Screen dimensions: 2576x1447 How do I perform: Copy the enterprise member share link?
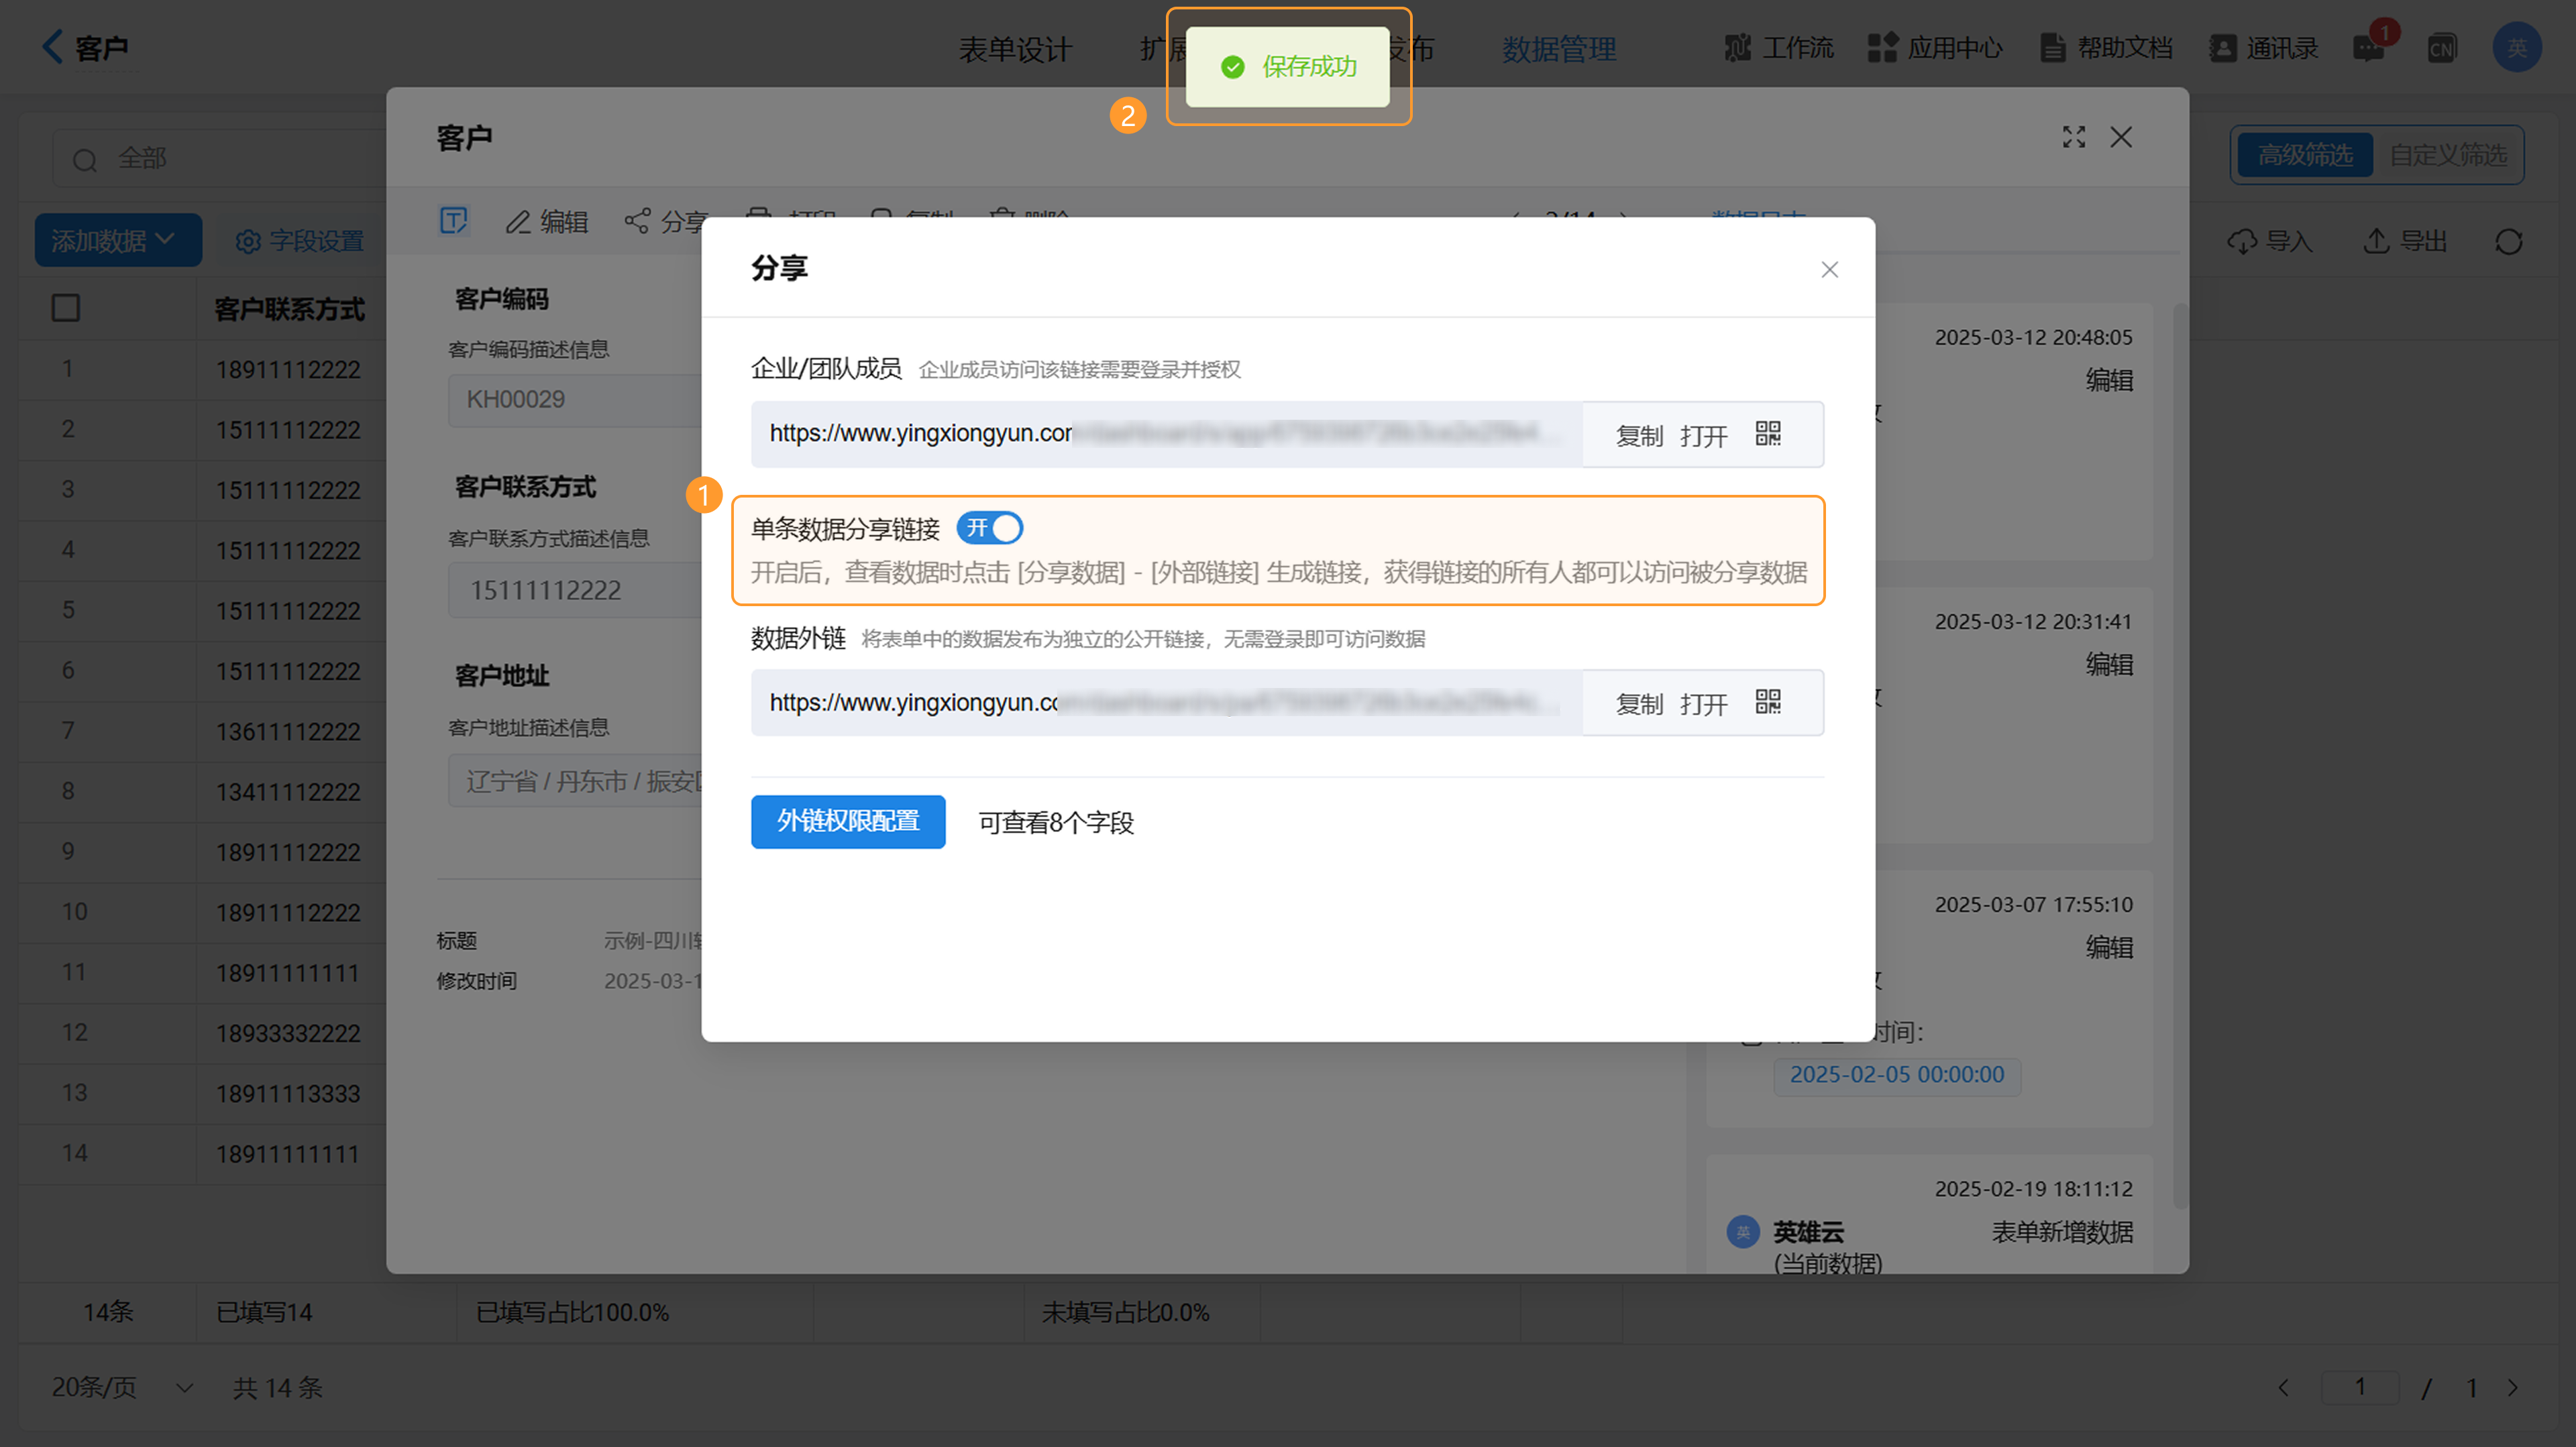(1638, 436)
